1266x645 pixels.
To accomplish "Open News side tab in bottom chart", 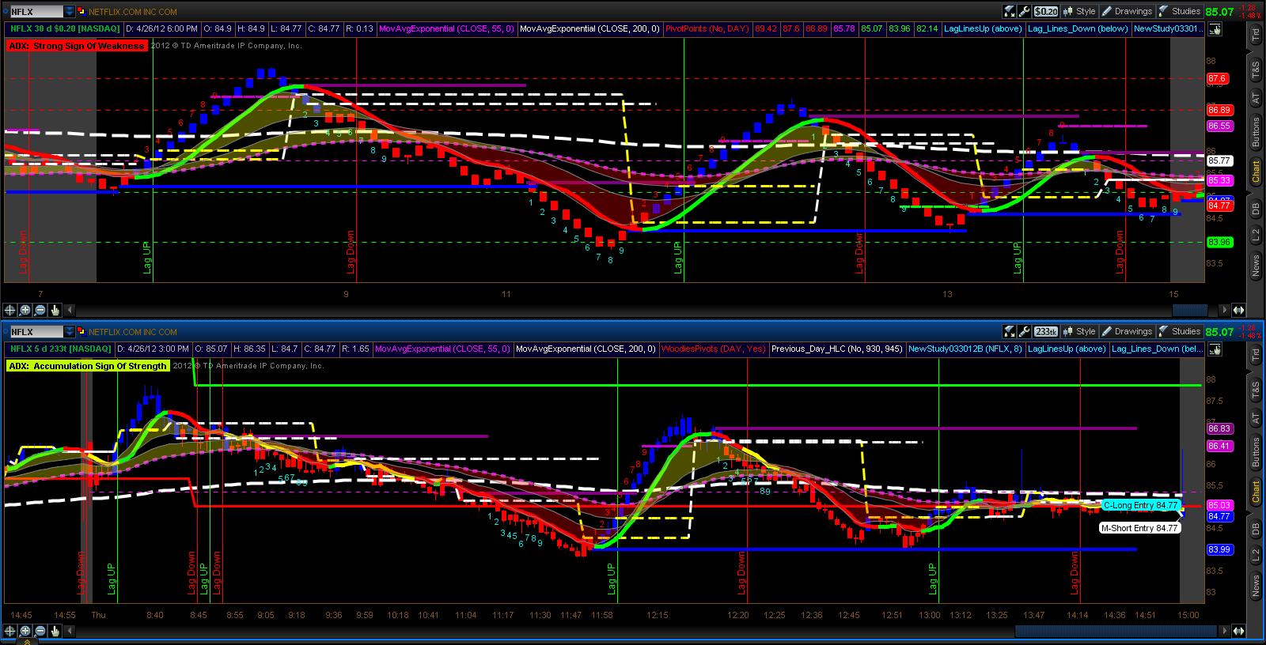I will [x=1256, y=586].
